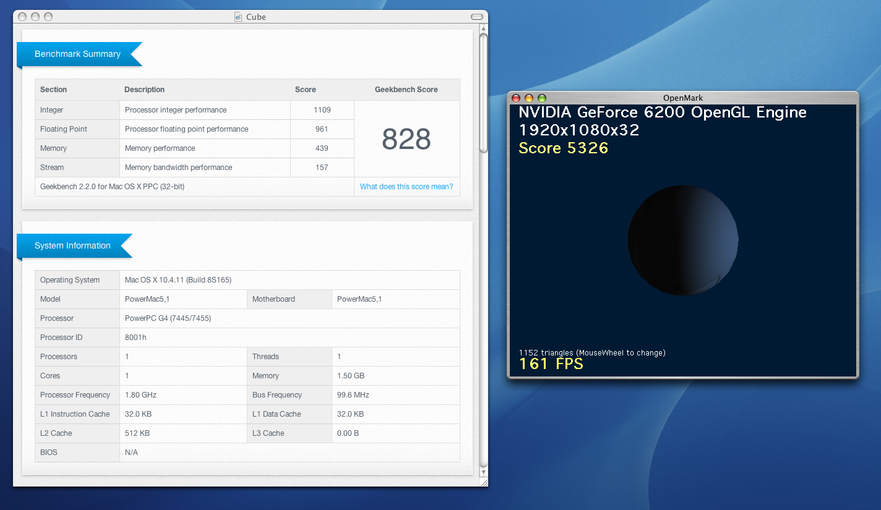Click the scroll down arrow in Cube window
This screenshot has width=881, height=510.
point(484,472)
